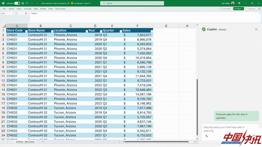Add a new sheet with the plus icon
This screenshot has width=262, height=147.
tap(43, 142)
